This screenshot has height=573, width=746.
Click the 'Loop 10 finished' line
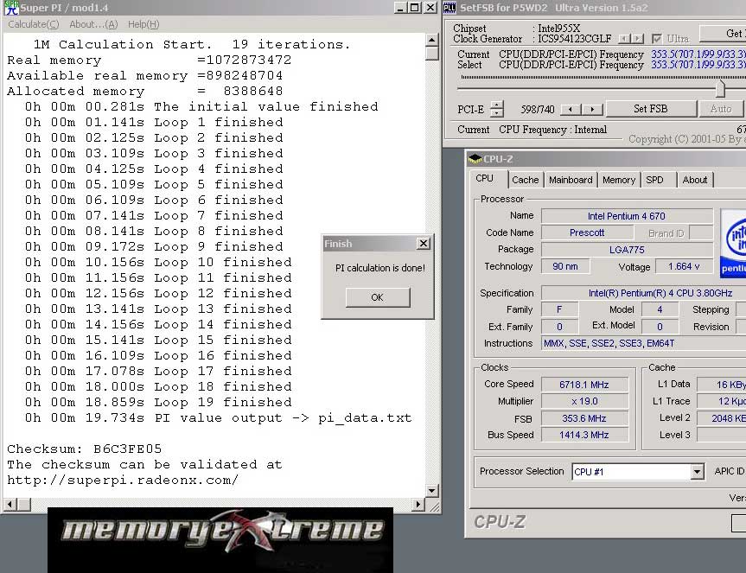point(158,262)
